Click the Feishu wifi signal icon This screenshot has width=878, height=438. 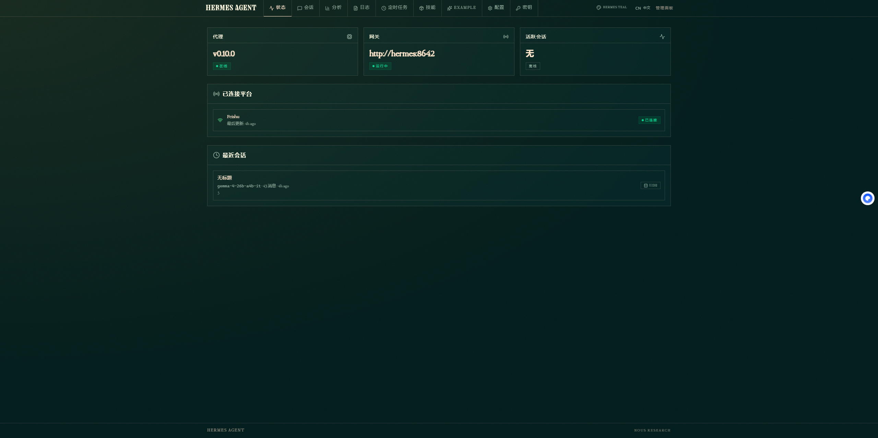tap(220, 120)
